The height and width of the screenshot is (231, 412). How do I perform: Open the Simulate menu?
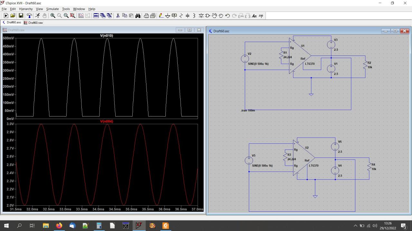[52, 9]
